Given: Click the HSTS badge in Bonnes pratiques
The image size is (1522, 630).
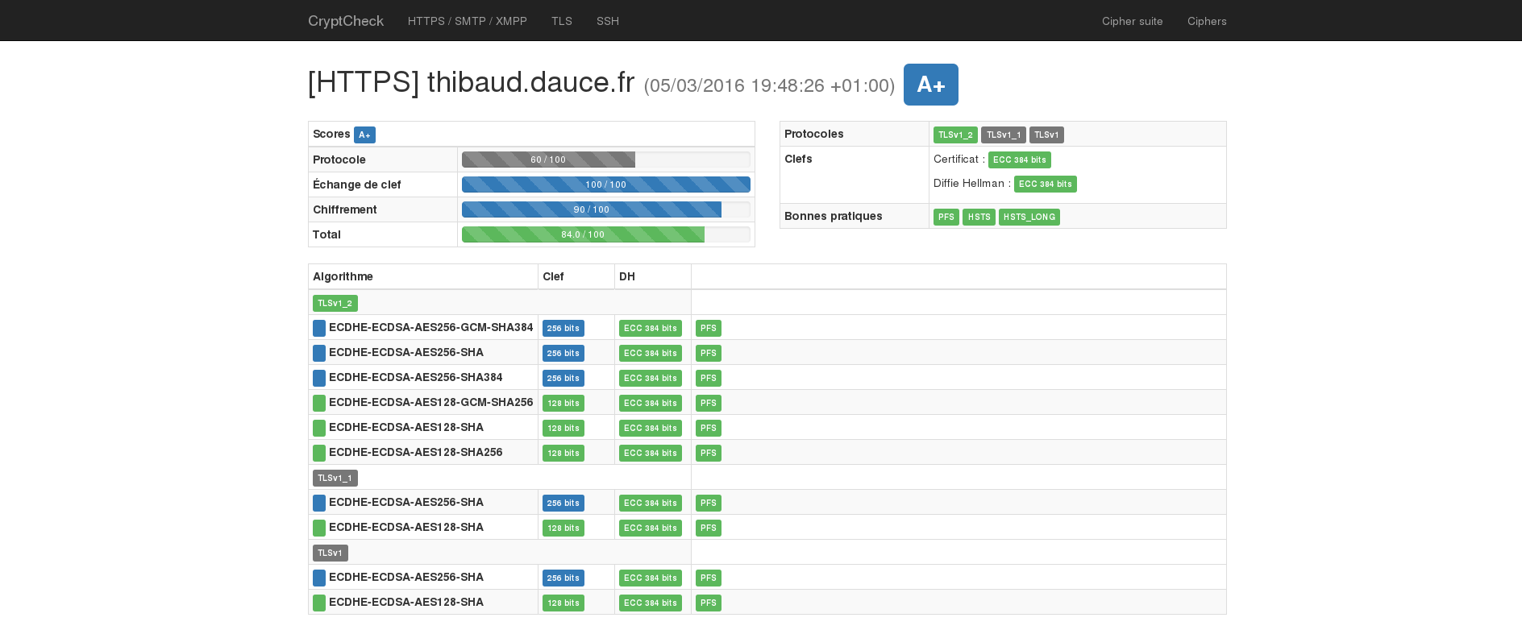Looking at the screenshot, I should click(979, 217).
